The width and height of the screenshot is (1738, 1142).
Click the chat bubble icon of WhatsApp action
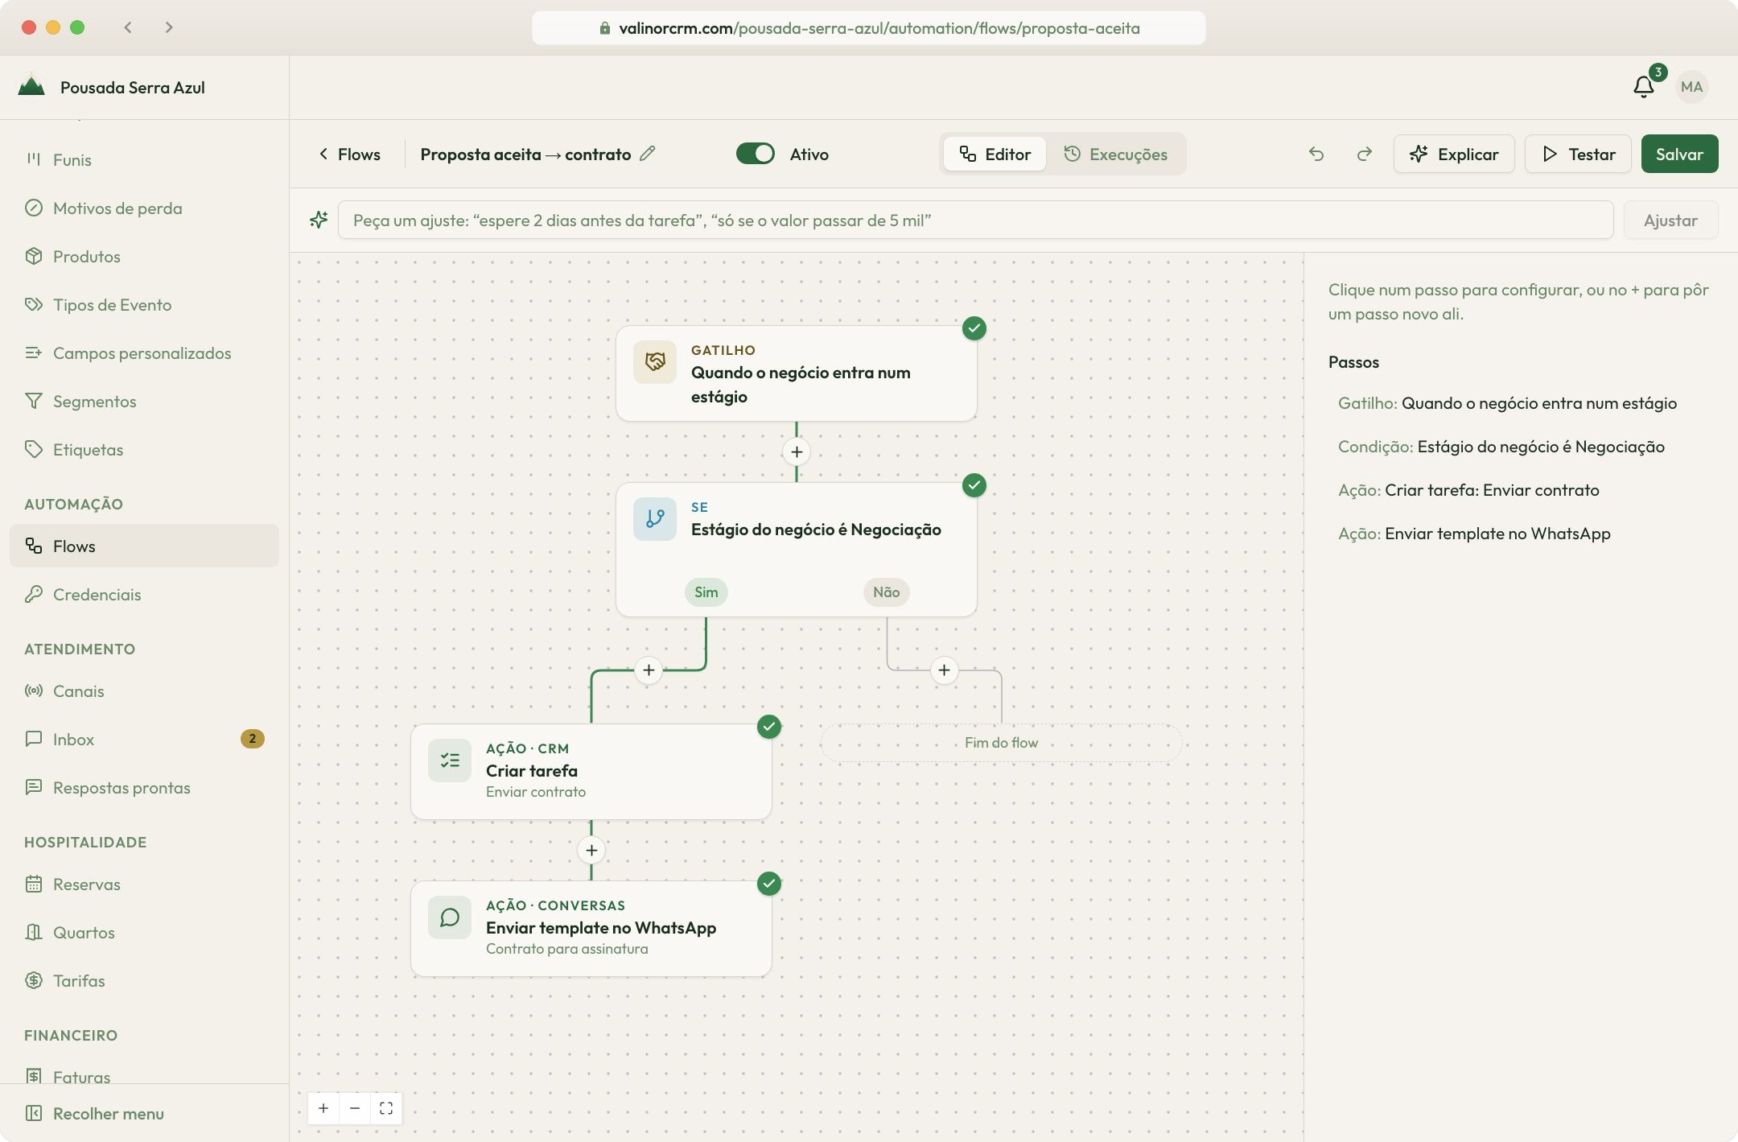(x=450, y=917)
